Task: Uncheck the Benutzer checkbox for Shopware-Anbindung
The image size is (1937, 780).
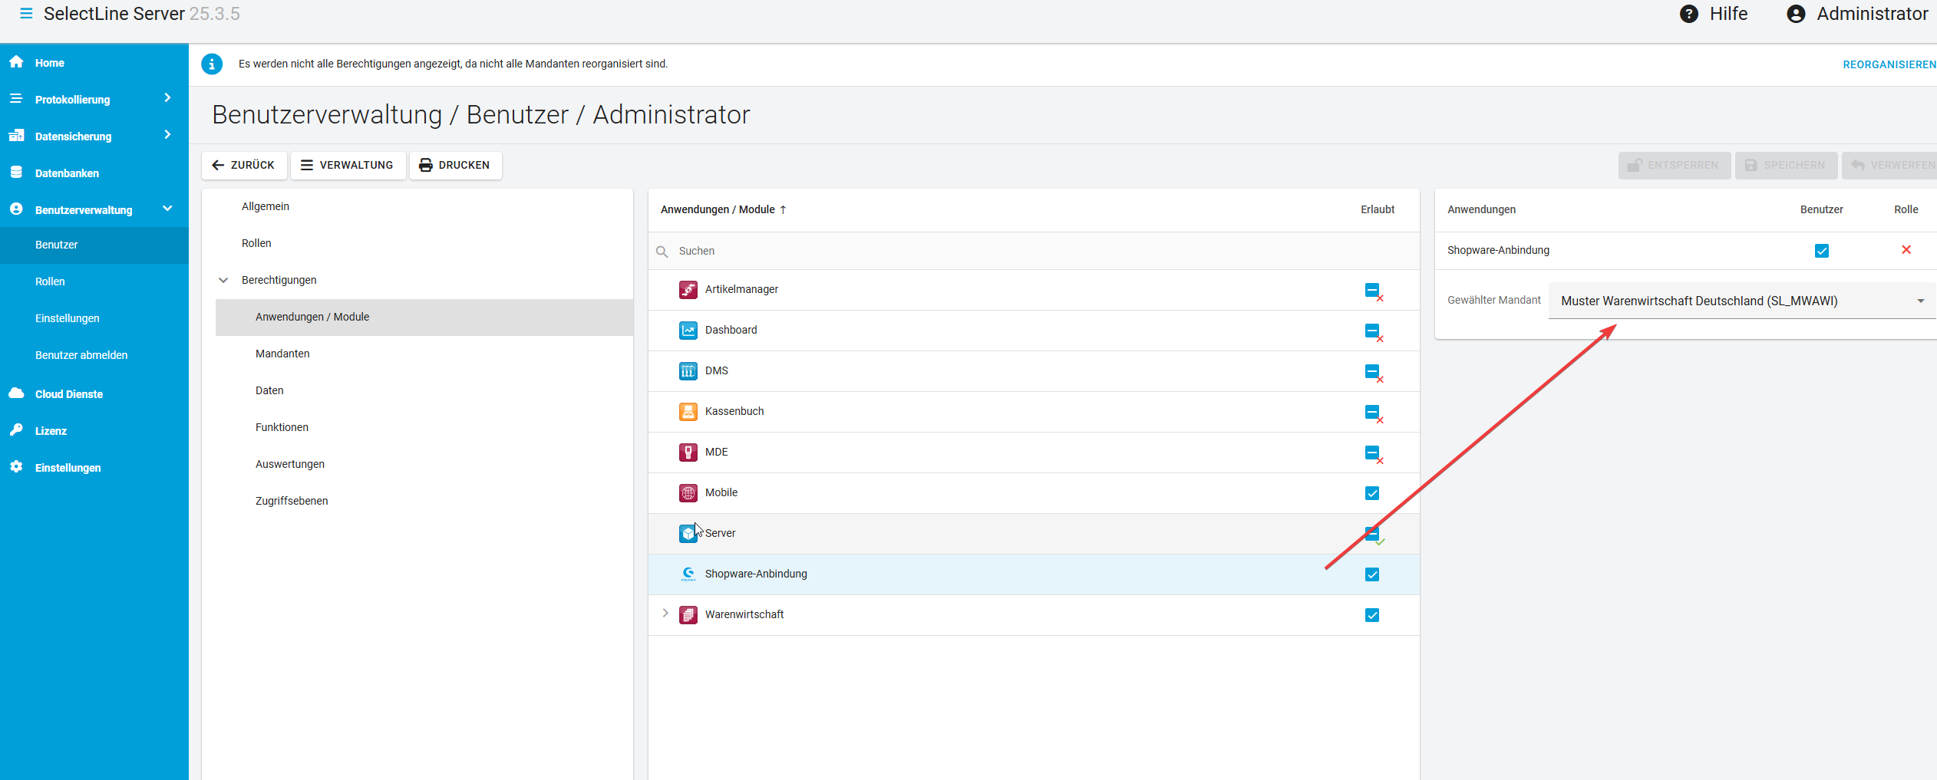Action: pos(1821,251)
